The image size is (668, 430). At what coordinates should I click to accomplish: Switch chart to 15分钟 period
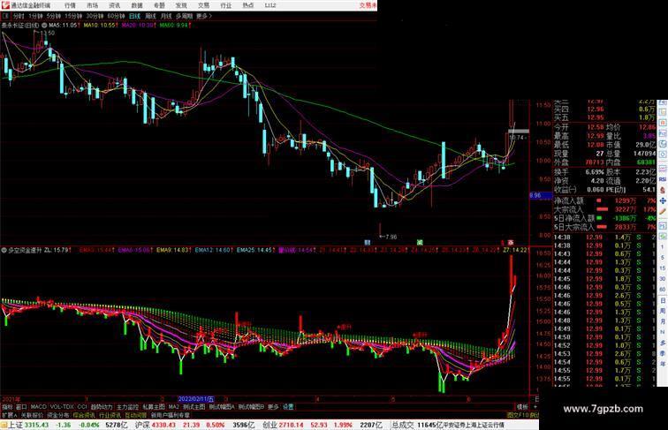pyautogui.click(x=72, y=16)
